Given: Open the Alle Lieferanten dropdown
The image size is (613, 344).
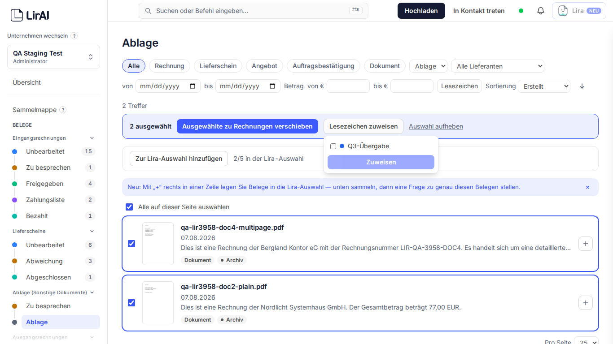Looking at the screenshot, I should (x=497, y=66).
